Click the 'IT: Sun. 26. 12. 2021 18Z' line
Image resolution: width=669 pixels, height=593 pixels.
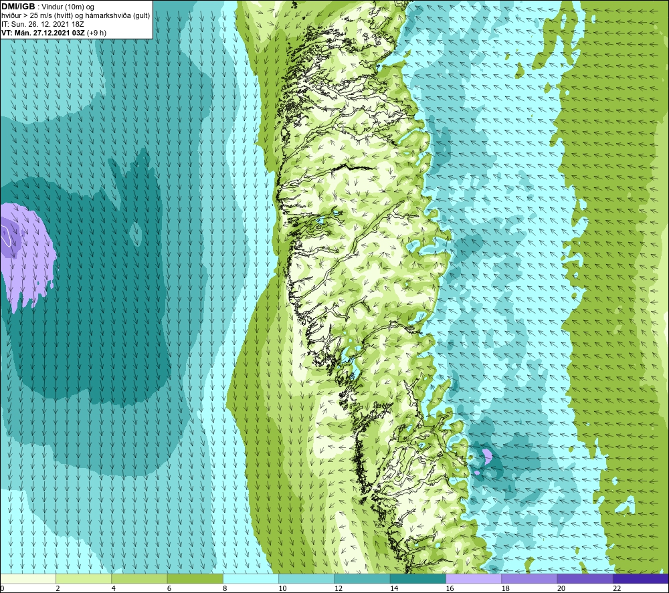pyautogui.click(x=43, y=24)
